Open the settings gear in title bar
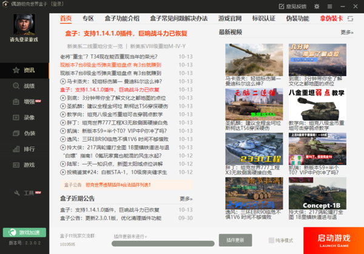This screenshot has width=364, height=254. coord(317,5)
